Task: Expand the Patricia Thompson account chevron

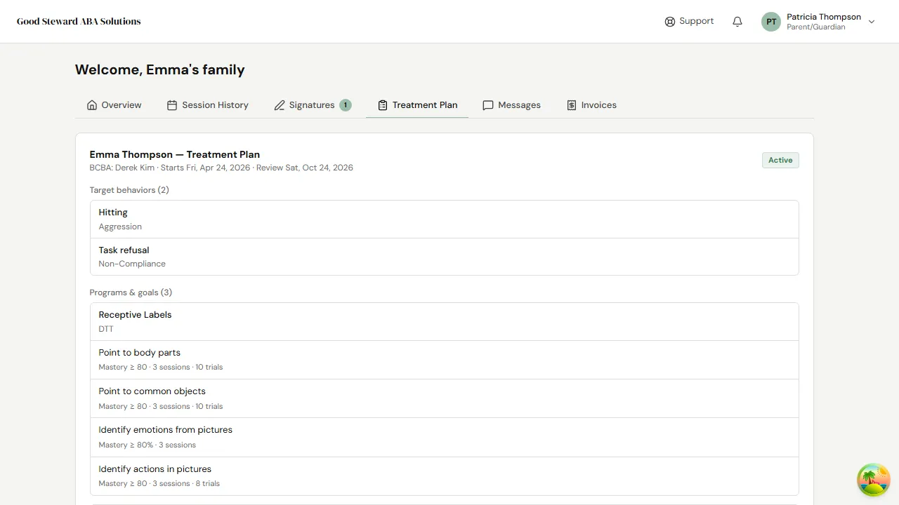Action: coord(872,22)
